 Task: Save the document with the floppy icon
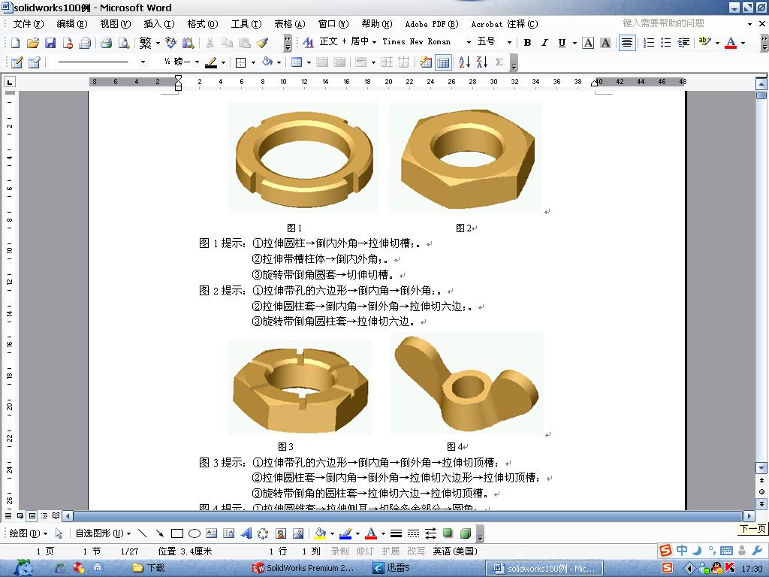coord(50,43)
